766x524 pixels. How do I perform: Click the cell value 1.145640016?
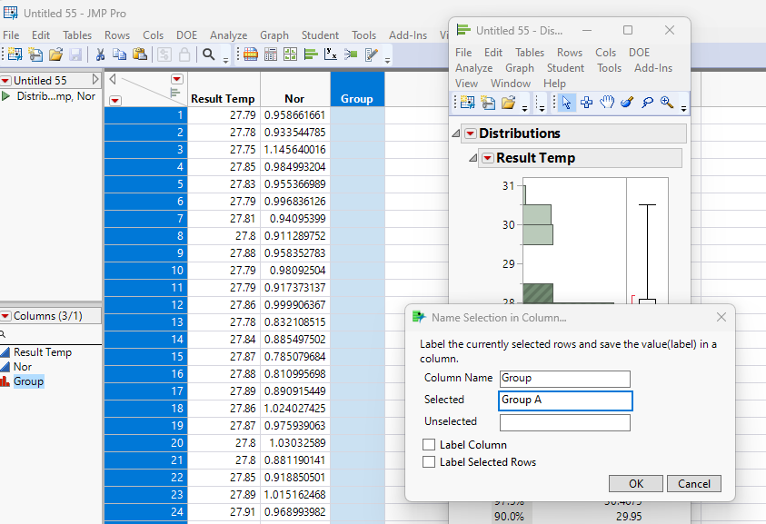(x=295, y=150)
